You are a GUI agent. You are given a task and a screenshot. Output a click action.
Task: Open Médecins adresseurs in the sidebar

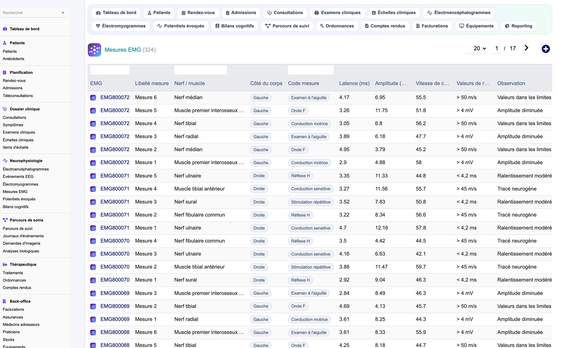click(21, 325)
